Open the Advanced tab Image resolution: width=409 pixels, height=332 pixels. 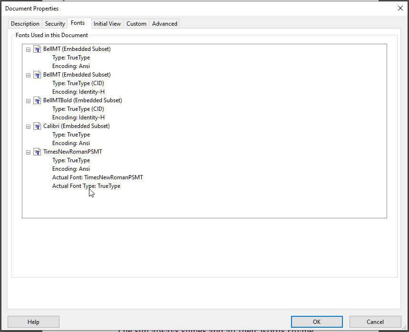(x=164, y=23)
